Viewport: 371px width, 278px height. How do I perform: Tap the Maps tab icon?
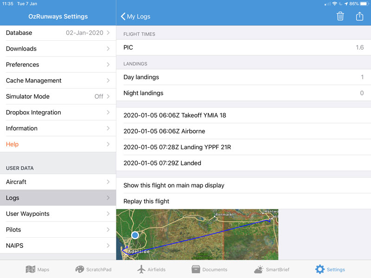click(x=30, y=269)
